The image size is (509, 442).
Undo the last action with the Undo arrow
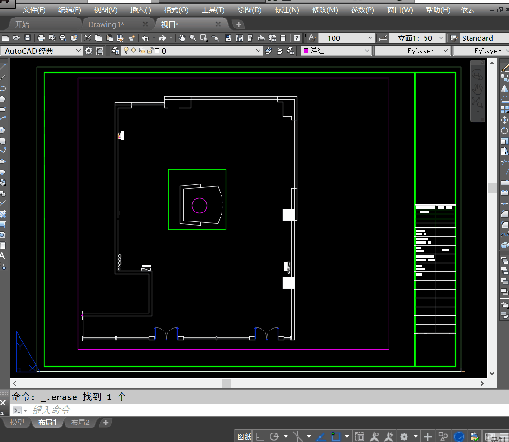pyautogui.click(x=146, y=38)
